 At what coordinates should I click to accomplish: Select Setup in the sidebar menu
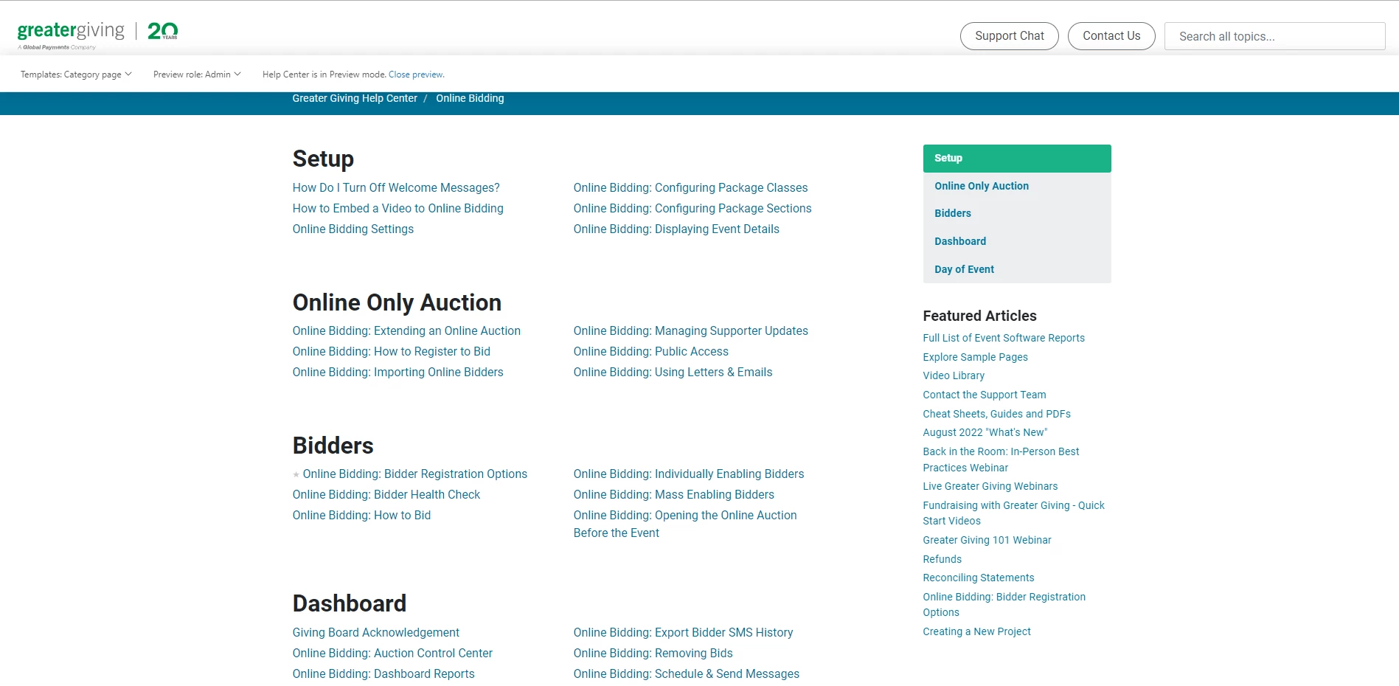coord(1017,159)
